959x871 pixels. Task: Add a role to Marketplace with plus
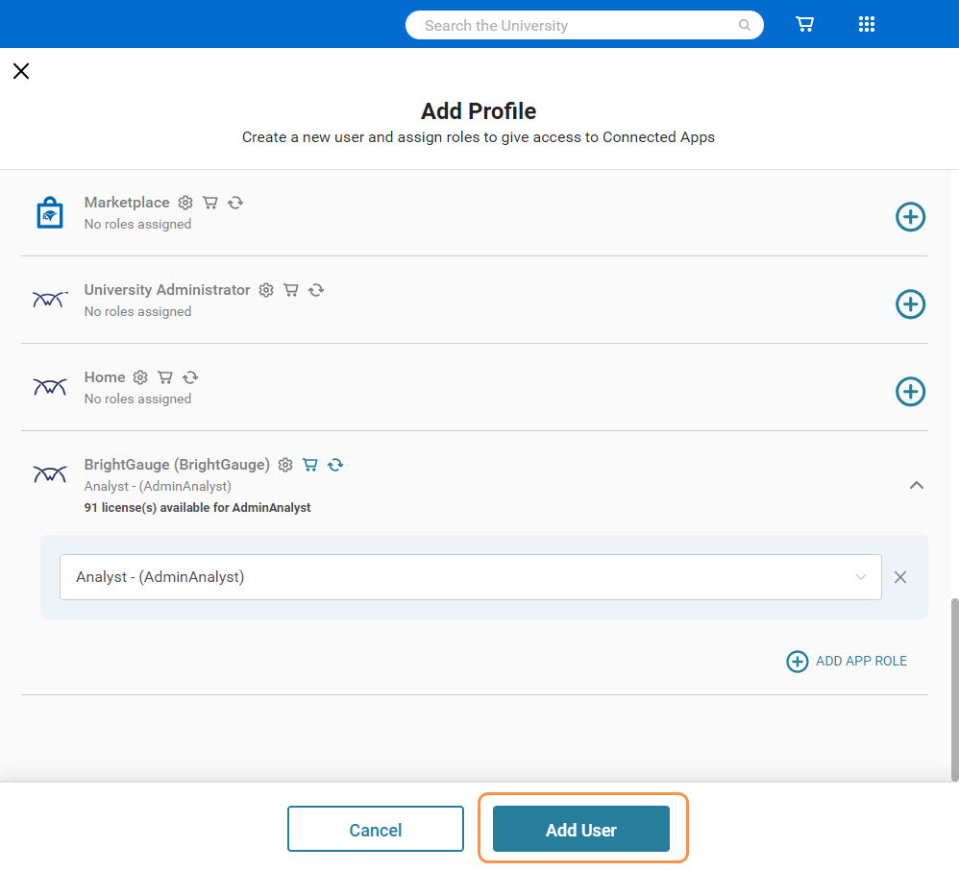click(910, 217)
